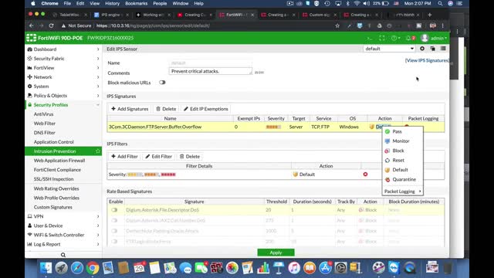494x278 pixels.
Task: Click Delete button in IPS Filters
Action: [190, 156]
